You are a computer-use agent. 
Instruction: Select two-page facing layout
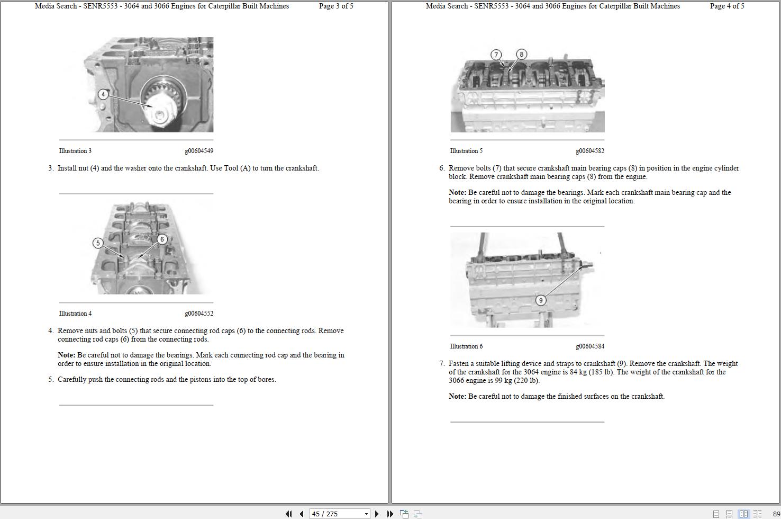(x=743, y=514)
